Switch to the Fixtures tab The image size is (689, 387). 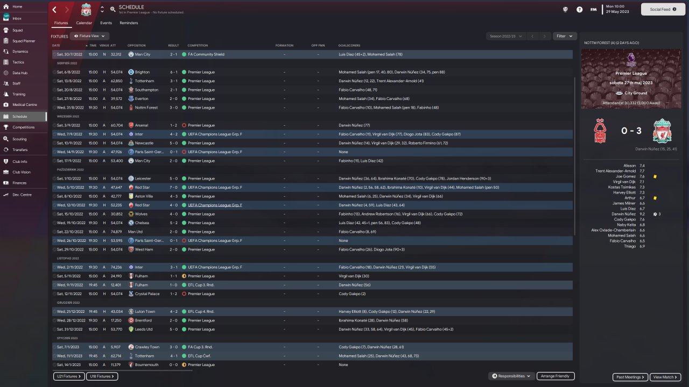coord(61,23)
